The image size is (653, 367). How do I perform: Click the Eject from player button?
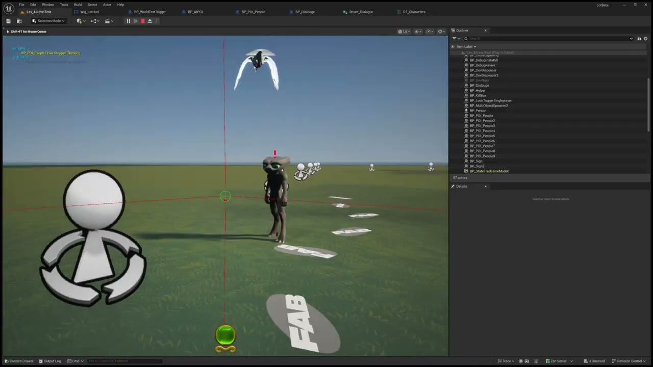tap(149, 21)
